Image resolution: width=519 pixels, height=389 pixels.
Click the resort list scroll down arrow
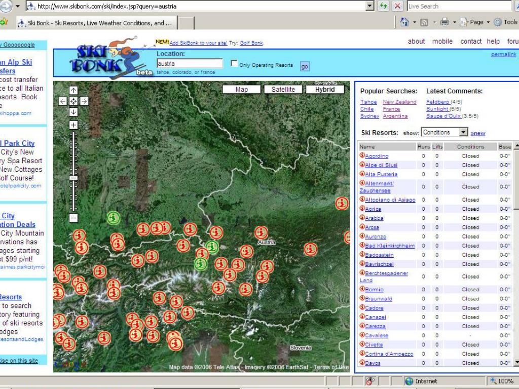[516, 362]
